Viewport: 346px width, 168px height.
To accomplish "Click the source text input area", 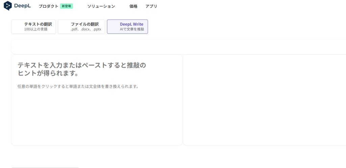I will pyautogui.click(x=97, y=100).
